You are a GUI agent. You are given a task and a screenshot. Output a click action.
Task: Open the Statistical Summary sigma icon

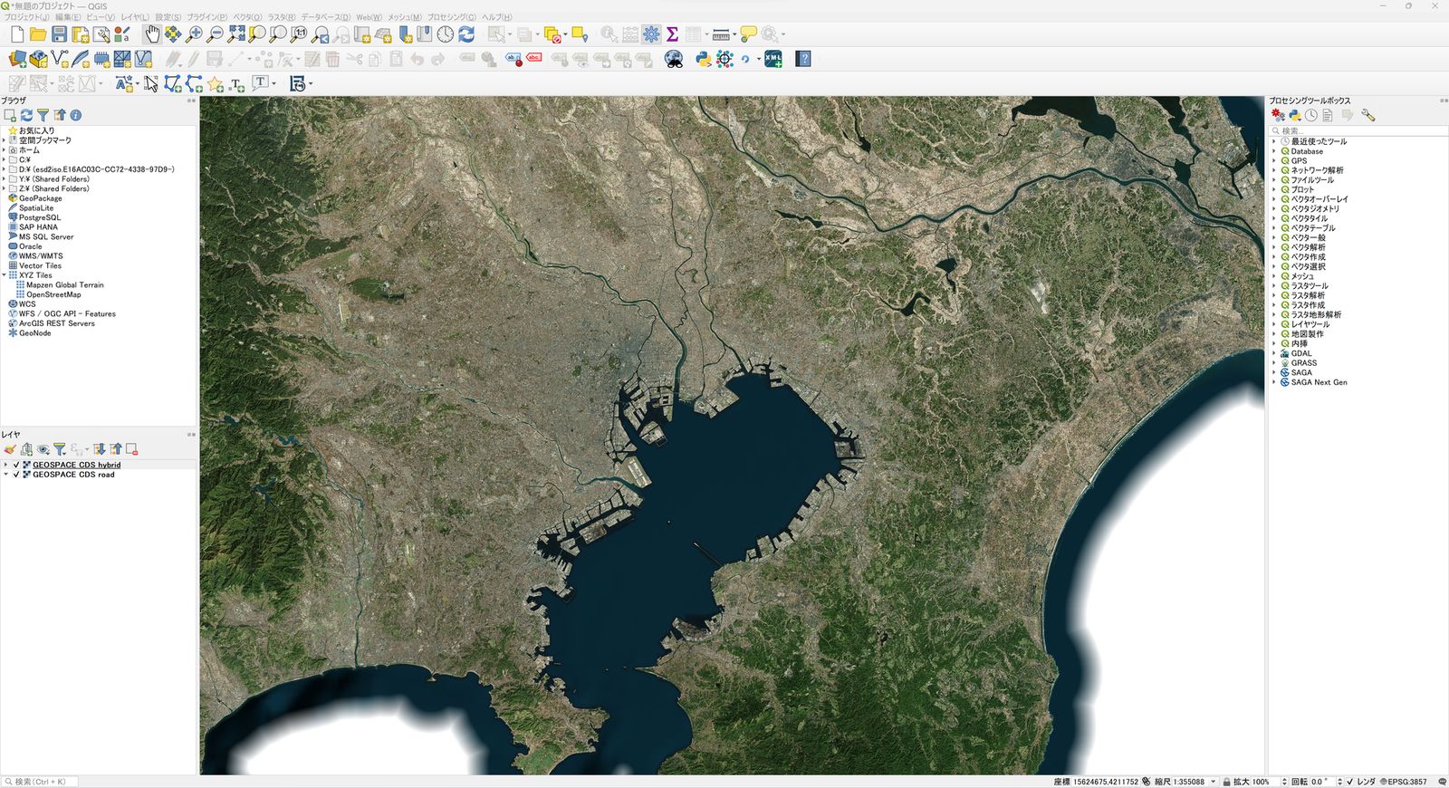(x=672, y=34)
